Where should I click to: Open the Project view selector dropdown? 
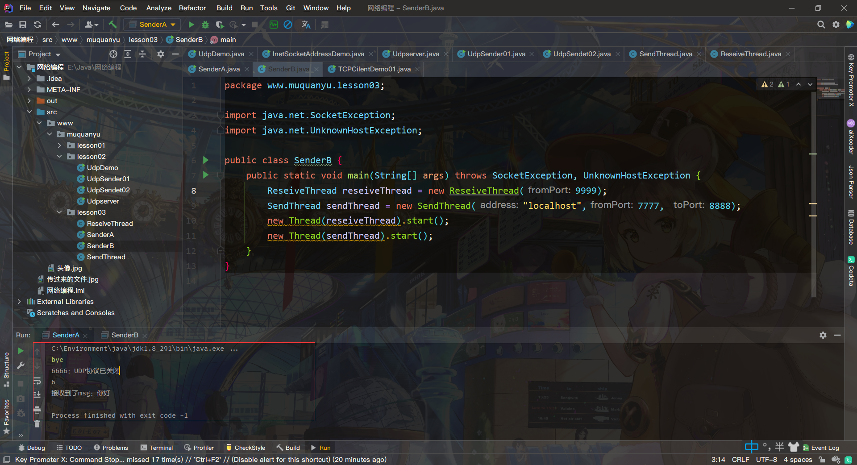coord(40,54)
